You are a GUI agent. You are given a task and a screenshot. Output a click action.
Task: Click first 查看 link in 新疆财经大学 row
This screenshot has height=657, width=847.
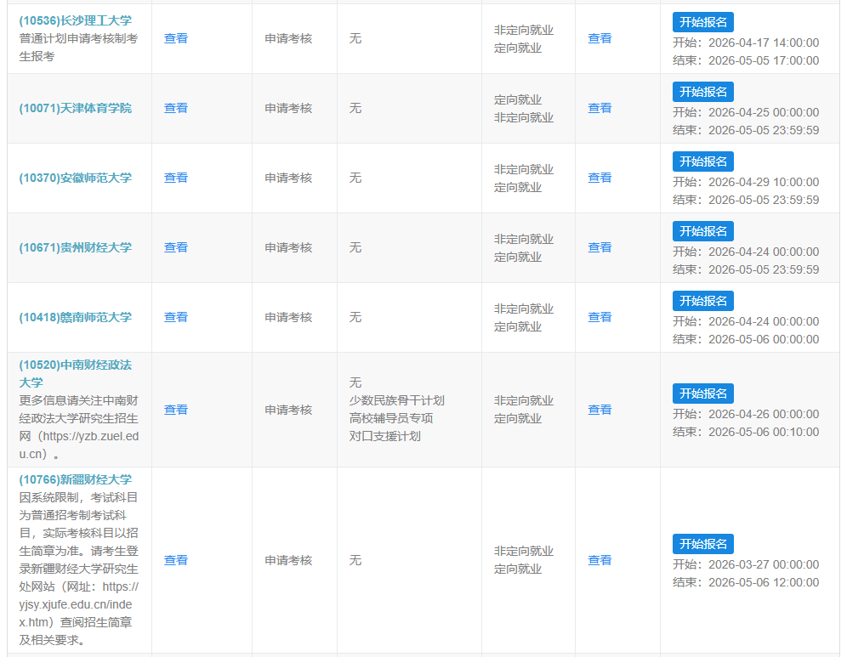(x=175, y=560)
